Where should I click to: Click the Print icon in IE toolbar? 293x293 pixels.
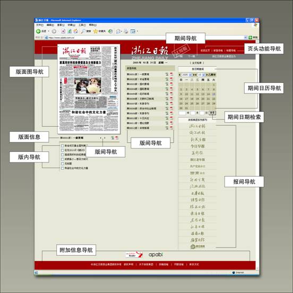[126, 31]
